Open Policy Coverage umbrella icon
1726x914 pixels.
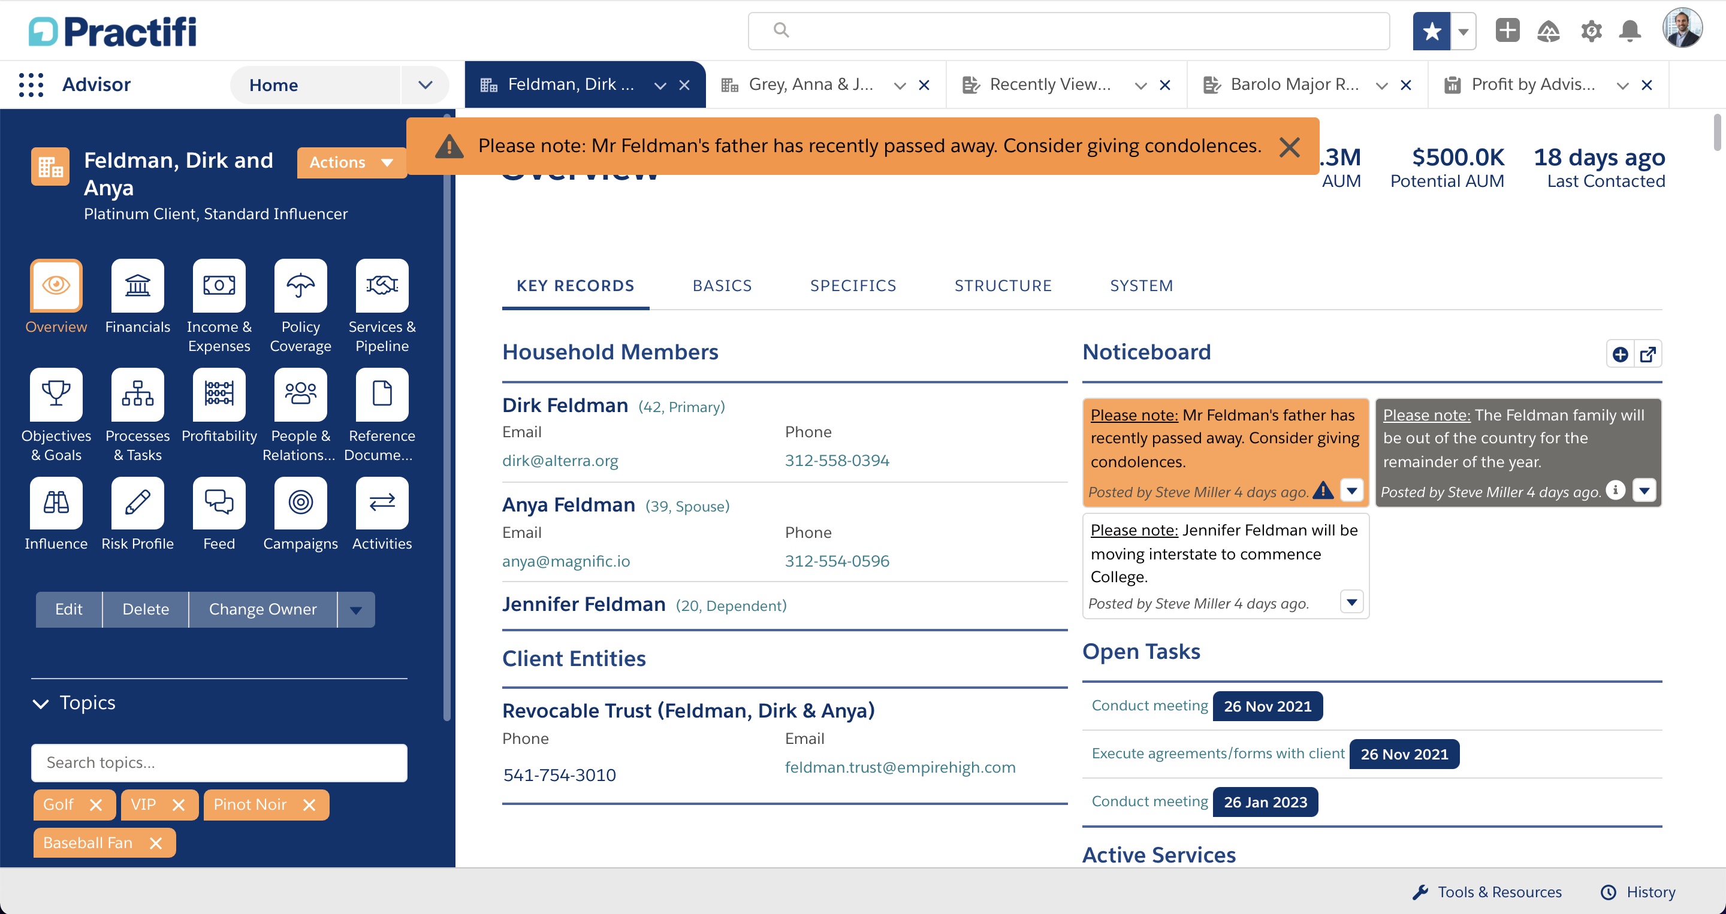pos(300,285)
